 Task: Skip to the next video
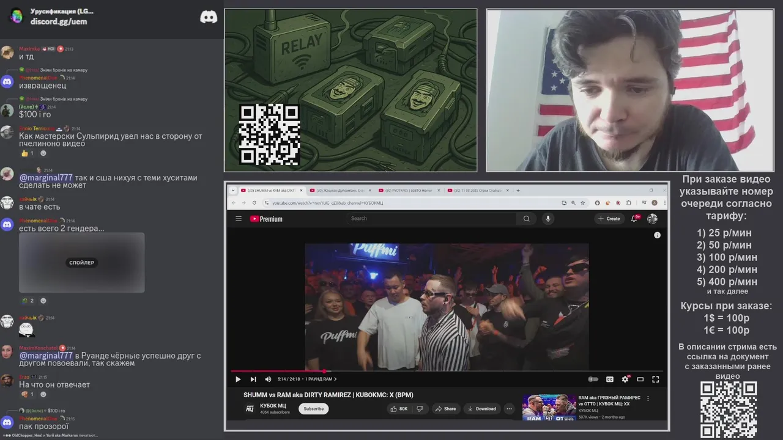[x=253, y=379]
